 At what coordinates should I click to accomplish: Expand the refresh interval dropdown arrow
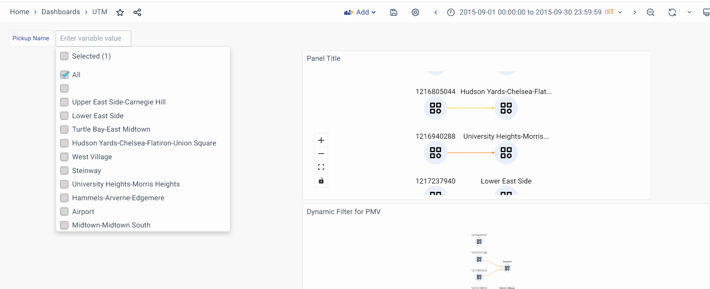(x=689, y=12)
